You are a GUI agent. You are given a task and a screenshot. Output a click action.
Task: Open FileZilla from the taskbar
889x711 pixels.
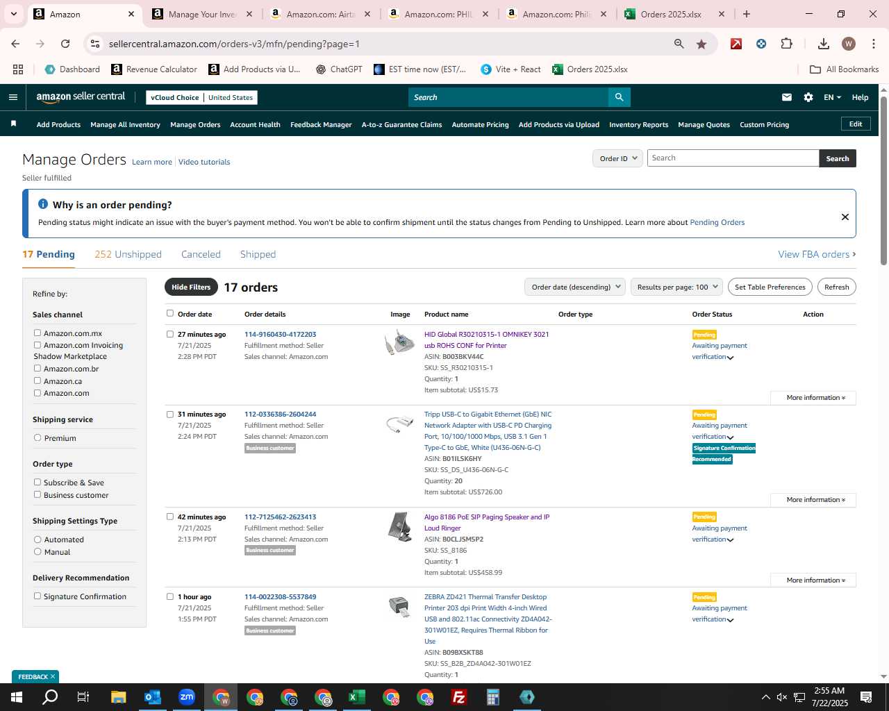(x=459, y=697)
